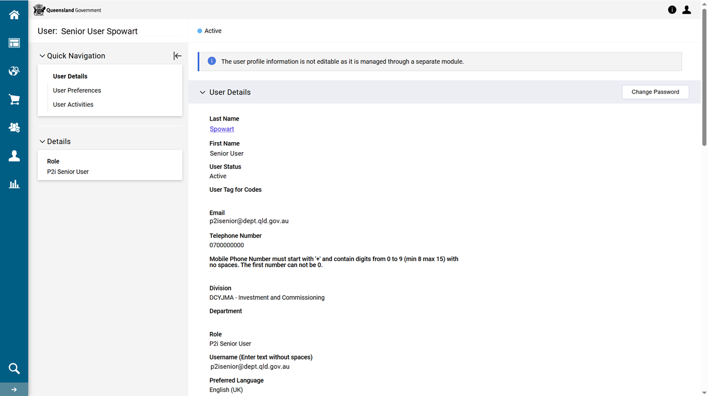Collapse the User Details section

pos(202,92)
